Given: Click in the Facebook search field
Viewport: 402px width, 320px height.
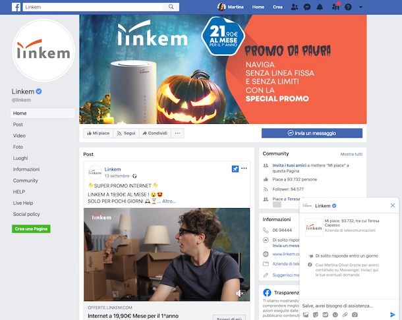Looking at the screenshot, I should [x=93, y=7].
